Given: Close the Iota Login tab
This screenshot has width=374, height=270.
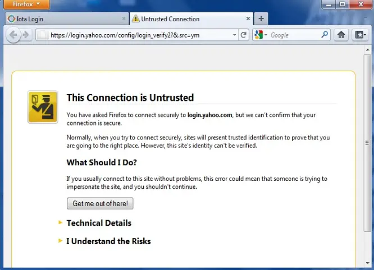Looking at the screenshot, I should coord(124,18).
